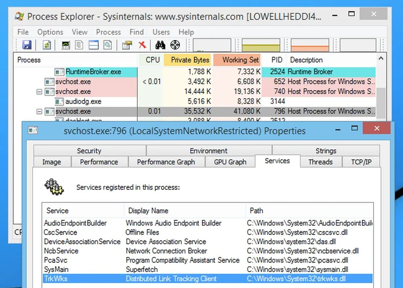Select the AudioEndpointBuilder service row
Image resolution: width=403 pixels, height=288 pixels.
point(208,223)
